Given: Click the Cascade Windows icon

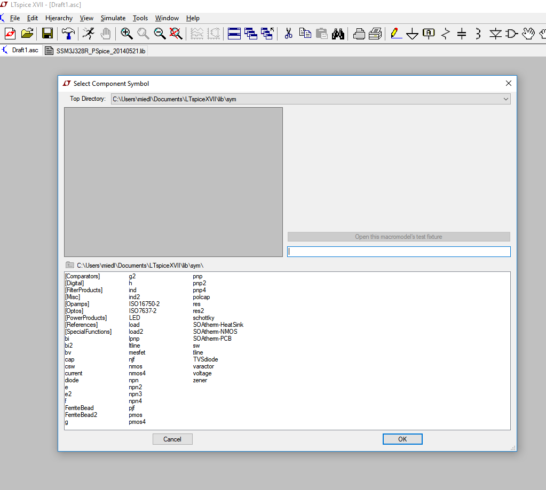Looking at the screenshot, I should [251, 34].
